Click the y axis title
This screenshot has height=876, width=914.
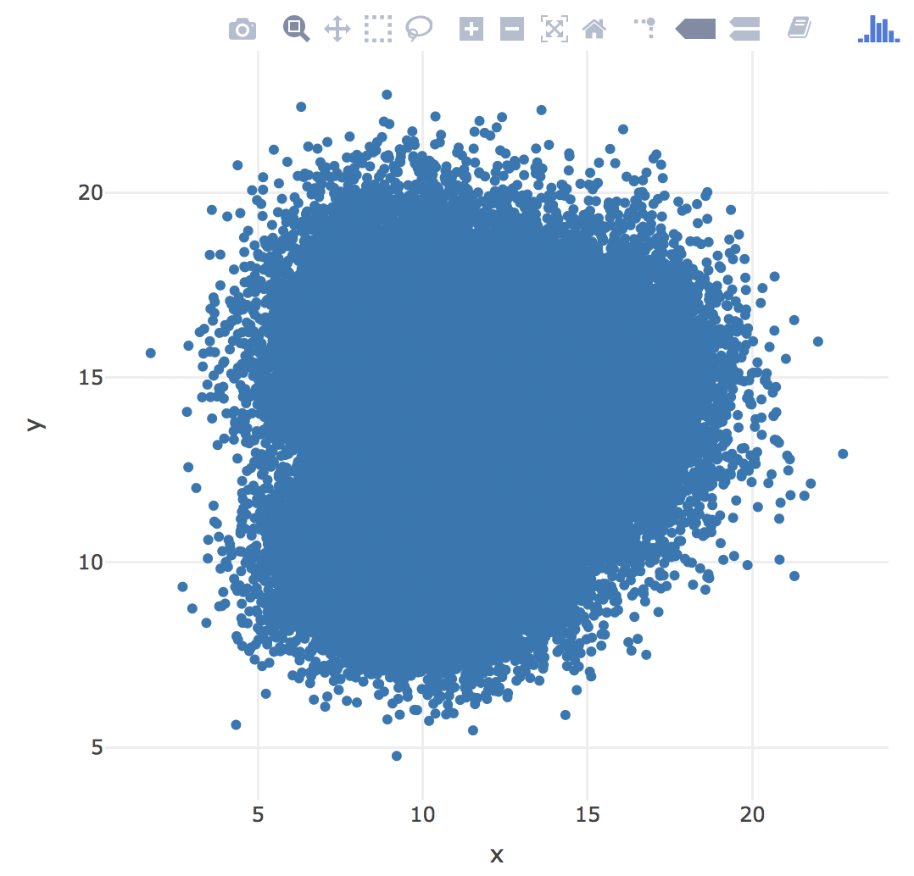[x=34, y=424]
